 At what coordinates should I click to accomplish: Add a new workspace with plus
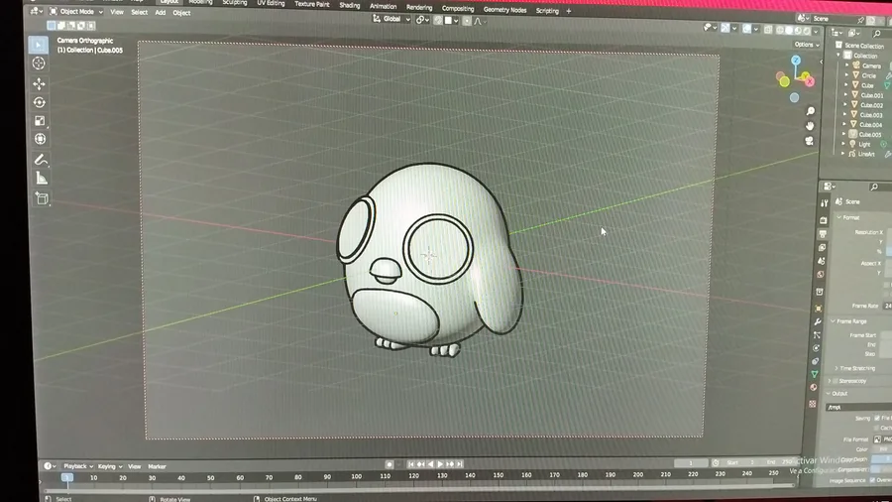pyautogui.click(x=568, y=11)
